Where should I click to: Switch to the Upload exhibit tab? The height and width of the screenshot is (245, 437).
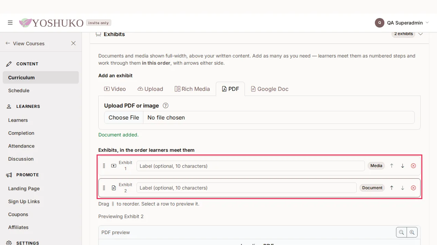click(150, 89)
